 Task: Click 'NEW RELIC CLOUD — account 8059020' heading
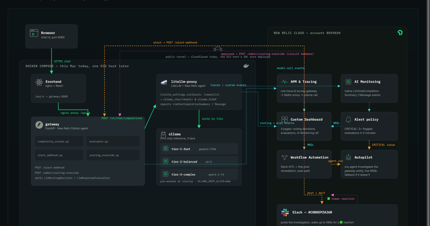(x=307, y=33)
